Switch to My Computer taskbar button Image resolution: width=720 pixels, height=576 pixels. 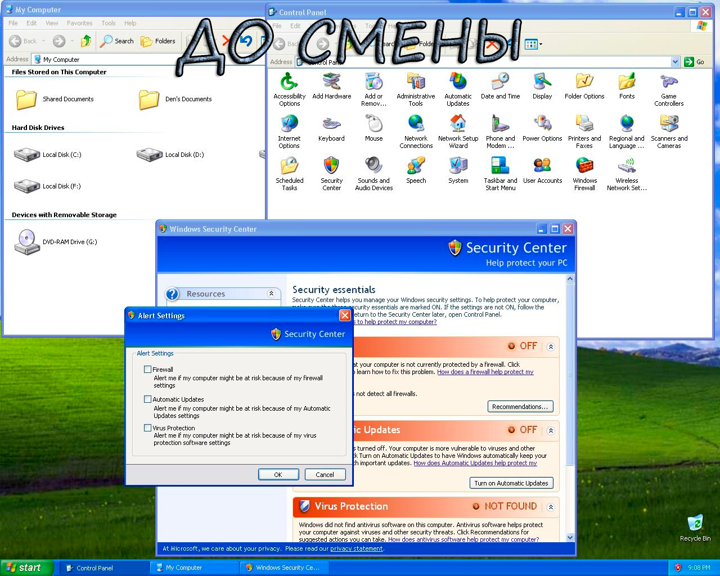pos(194,568)
